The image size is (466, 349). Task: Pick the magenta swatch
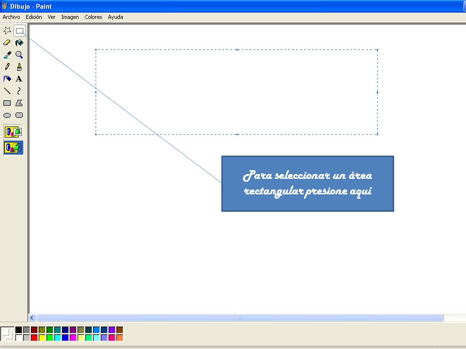tap(73, 337)
